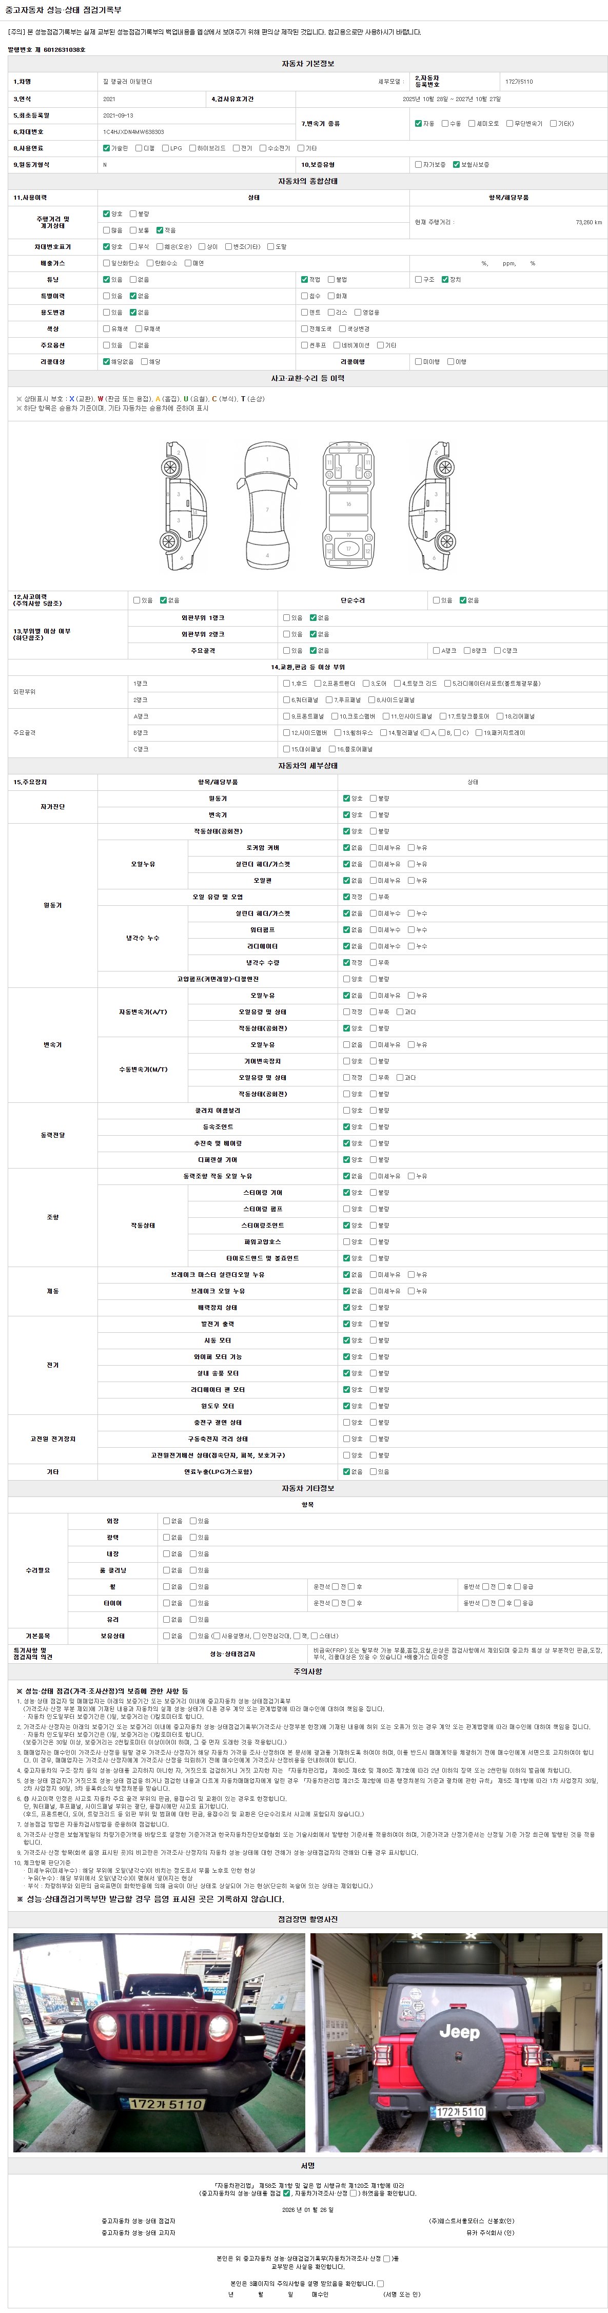Toggle the 자동 transmission checkbox
This screenshot has width=608, height=2313.
(x=418, y=123)
